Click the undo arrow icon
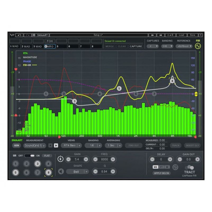Image resolution: width=212 pixels, height=212 pixels. coord(19,35)
